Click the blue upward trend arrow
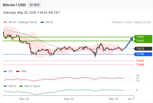153x103 pixels. 129,43
